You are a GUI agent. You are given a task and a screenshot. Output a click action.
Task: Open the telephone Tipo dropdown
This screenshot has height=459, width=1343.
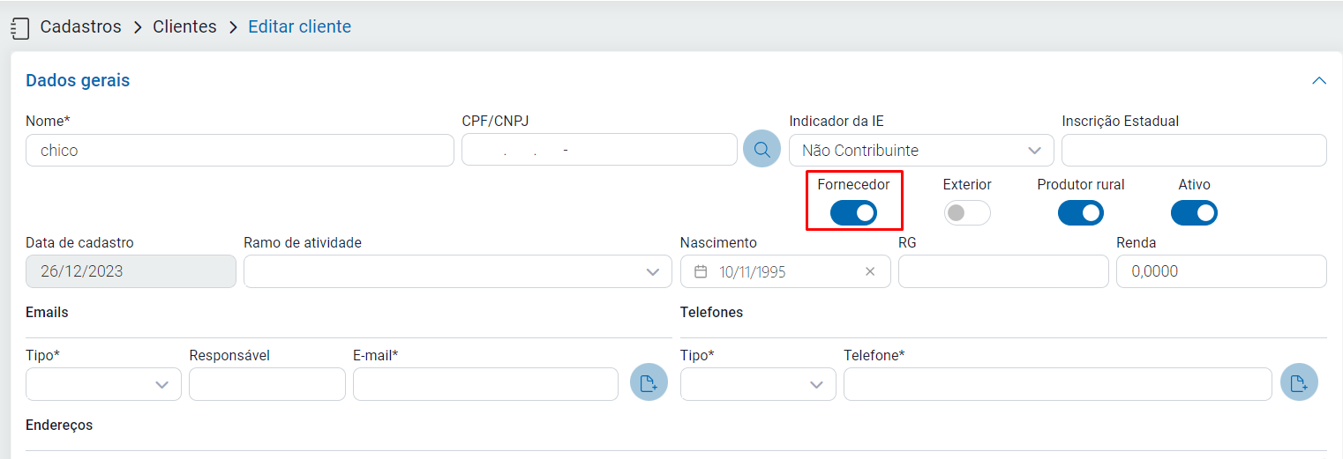click(757, 384)
